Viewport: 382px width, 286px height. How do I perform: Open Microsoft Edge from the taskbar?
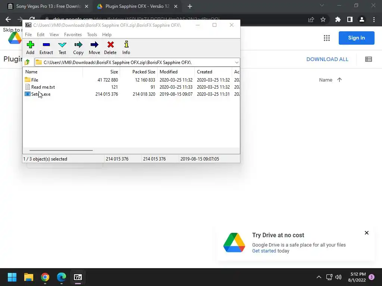(62, 277)
